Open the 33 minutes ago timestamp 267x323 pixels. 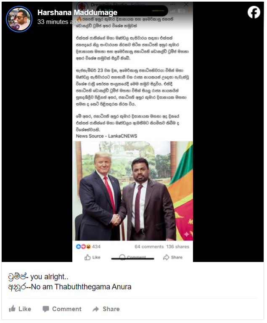click(59, 21)
